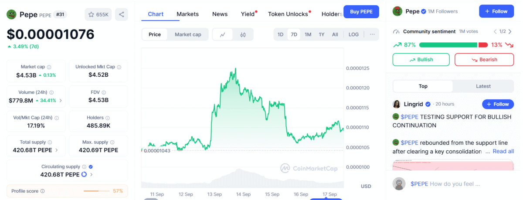Open chart more options ellipsis menu

point(372,34)
